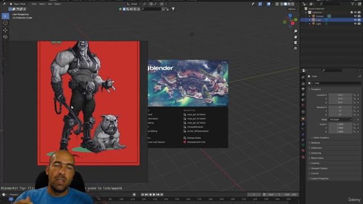
Task: Open the Object properties tab
Action: click(303, 119)
